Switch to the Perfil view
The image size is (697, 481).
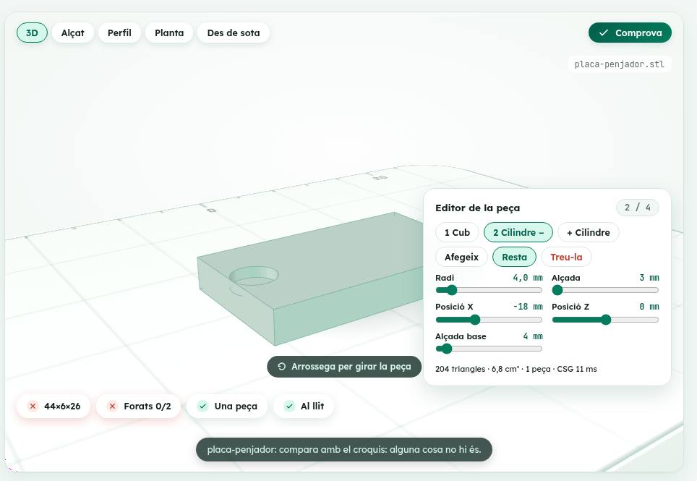pyautogui.click(x=119, y=33)
